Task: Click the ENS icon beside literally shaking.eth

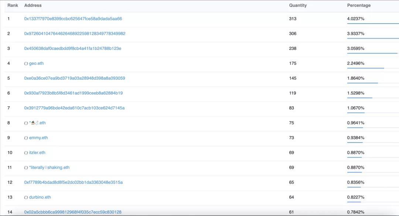Action: [26, 168]
